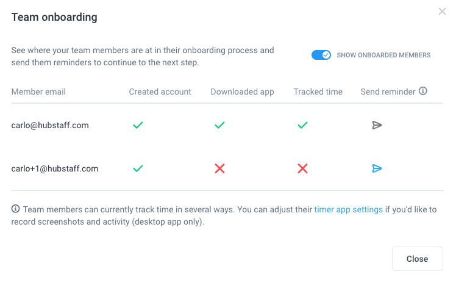Send reminder to carlo@hubstaff.com
The height and width of the screenshot is (285, 456).
click(377, 125)
